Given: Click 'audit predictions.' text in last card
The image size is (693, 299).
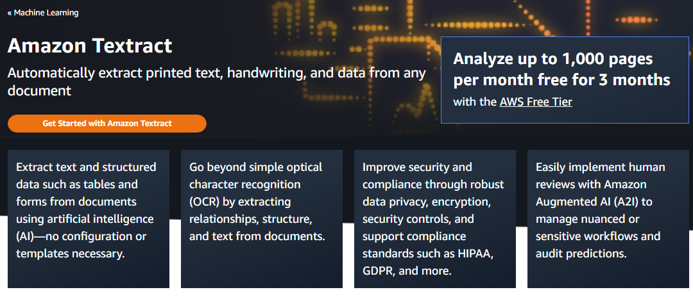Looking at the screenshot, I should pyautogui.click(x=579, y=254).
